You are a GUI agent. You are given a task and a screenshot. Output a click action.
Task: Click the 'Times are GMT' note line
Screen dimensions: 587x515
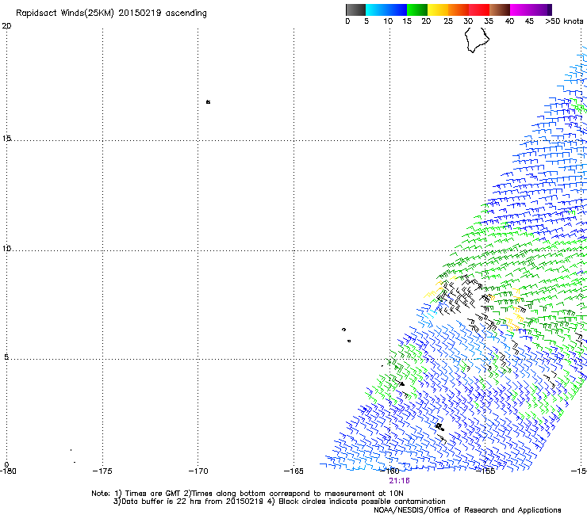tap(247, 494)
